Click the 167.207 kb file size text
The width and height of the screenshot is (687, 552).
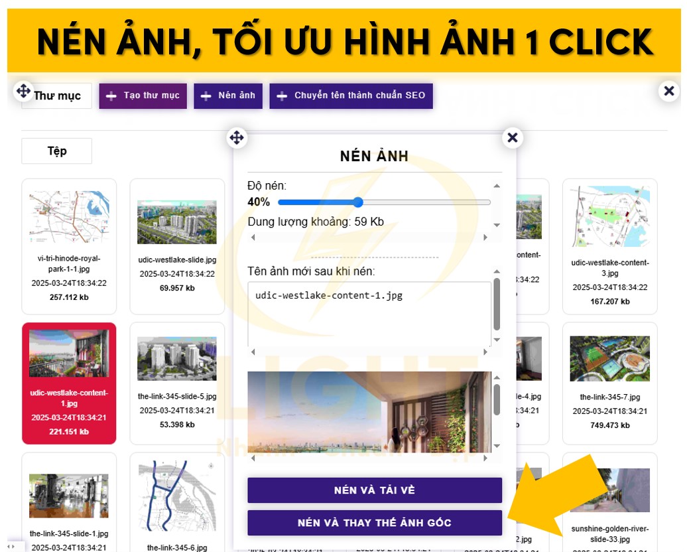(610, 302)
